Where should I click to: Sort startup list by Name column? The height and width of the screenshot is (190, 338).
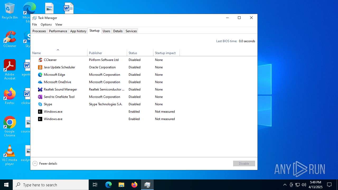pos(59,53)
